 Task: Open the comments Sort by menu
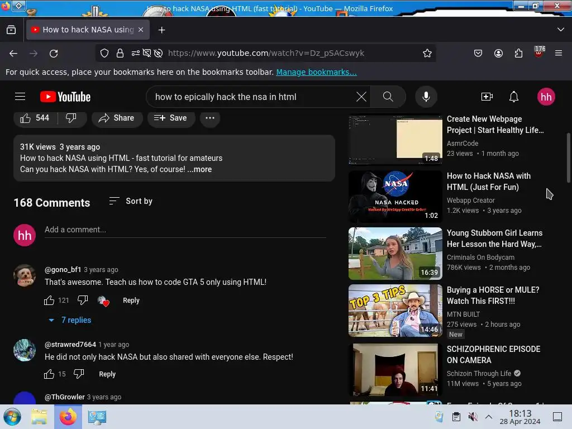(131, 201)
